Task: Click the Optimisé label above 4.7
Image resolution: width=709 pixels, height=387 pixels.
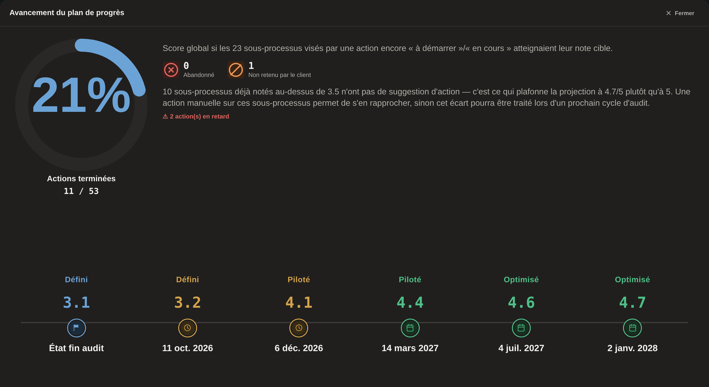Action: coord(632,280)
